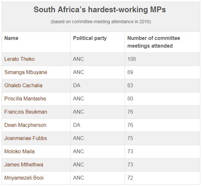Click the Name column header
This screenshot has width=202, height=187.
pos(12,38)
